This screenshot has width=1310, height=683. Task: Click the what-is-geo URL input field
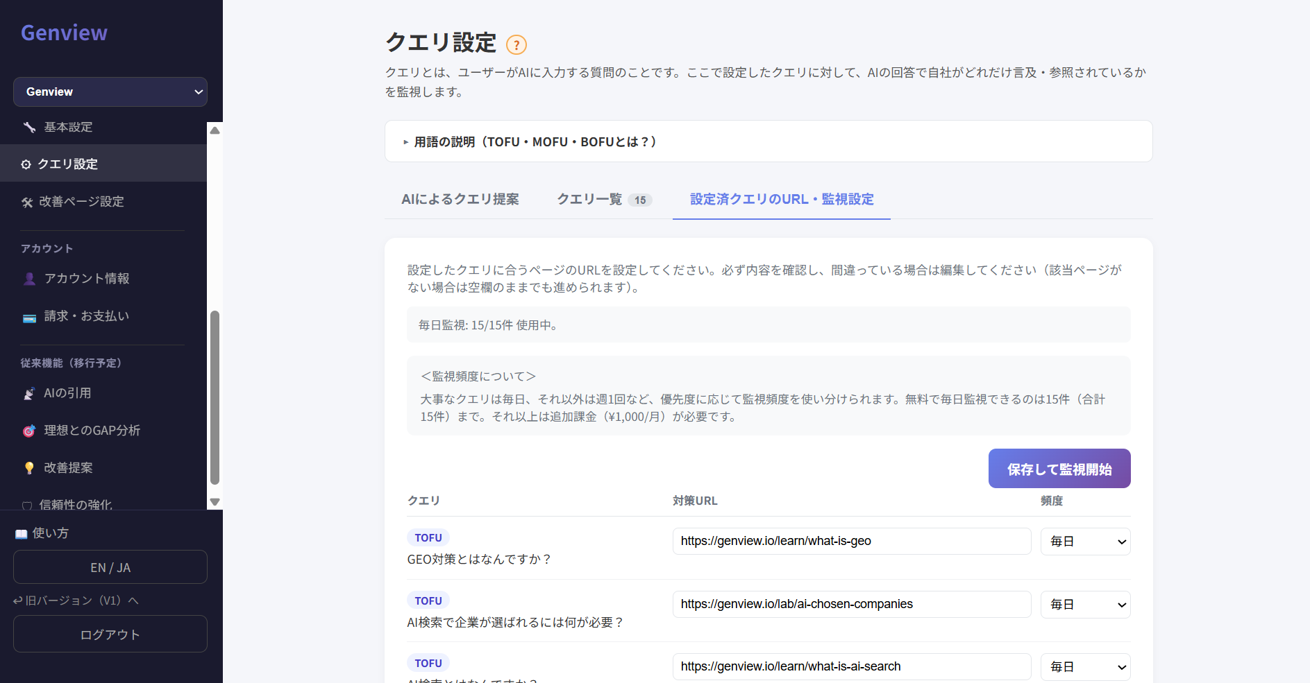852,542
